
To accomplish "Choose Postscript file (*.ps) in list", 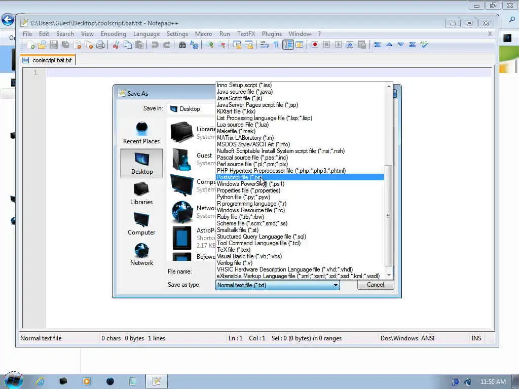I will (x=300, y=177).
